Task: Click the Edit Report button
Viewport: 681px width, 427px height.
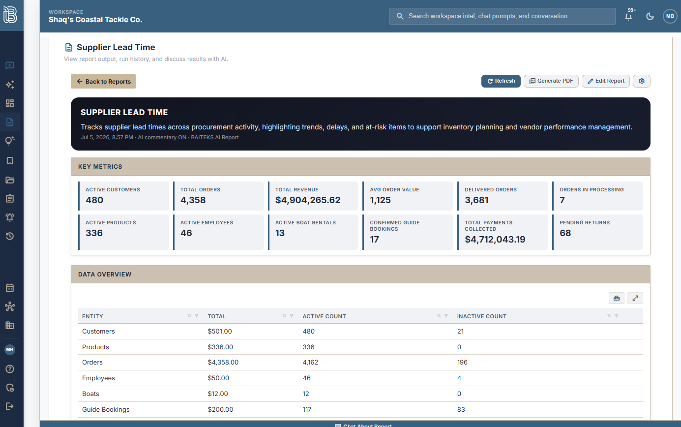Action: pyautogui.click(x=605, y=81)
